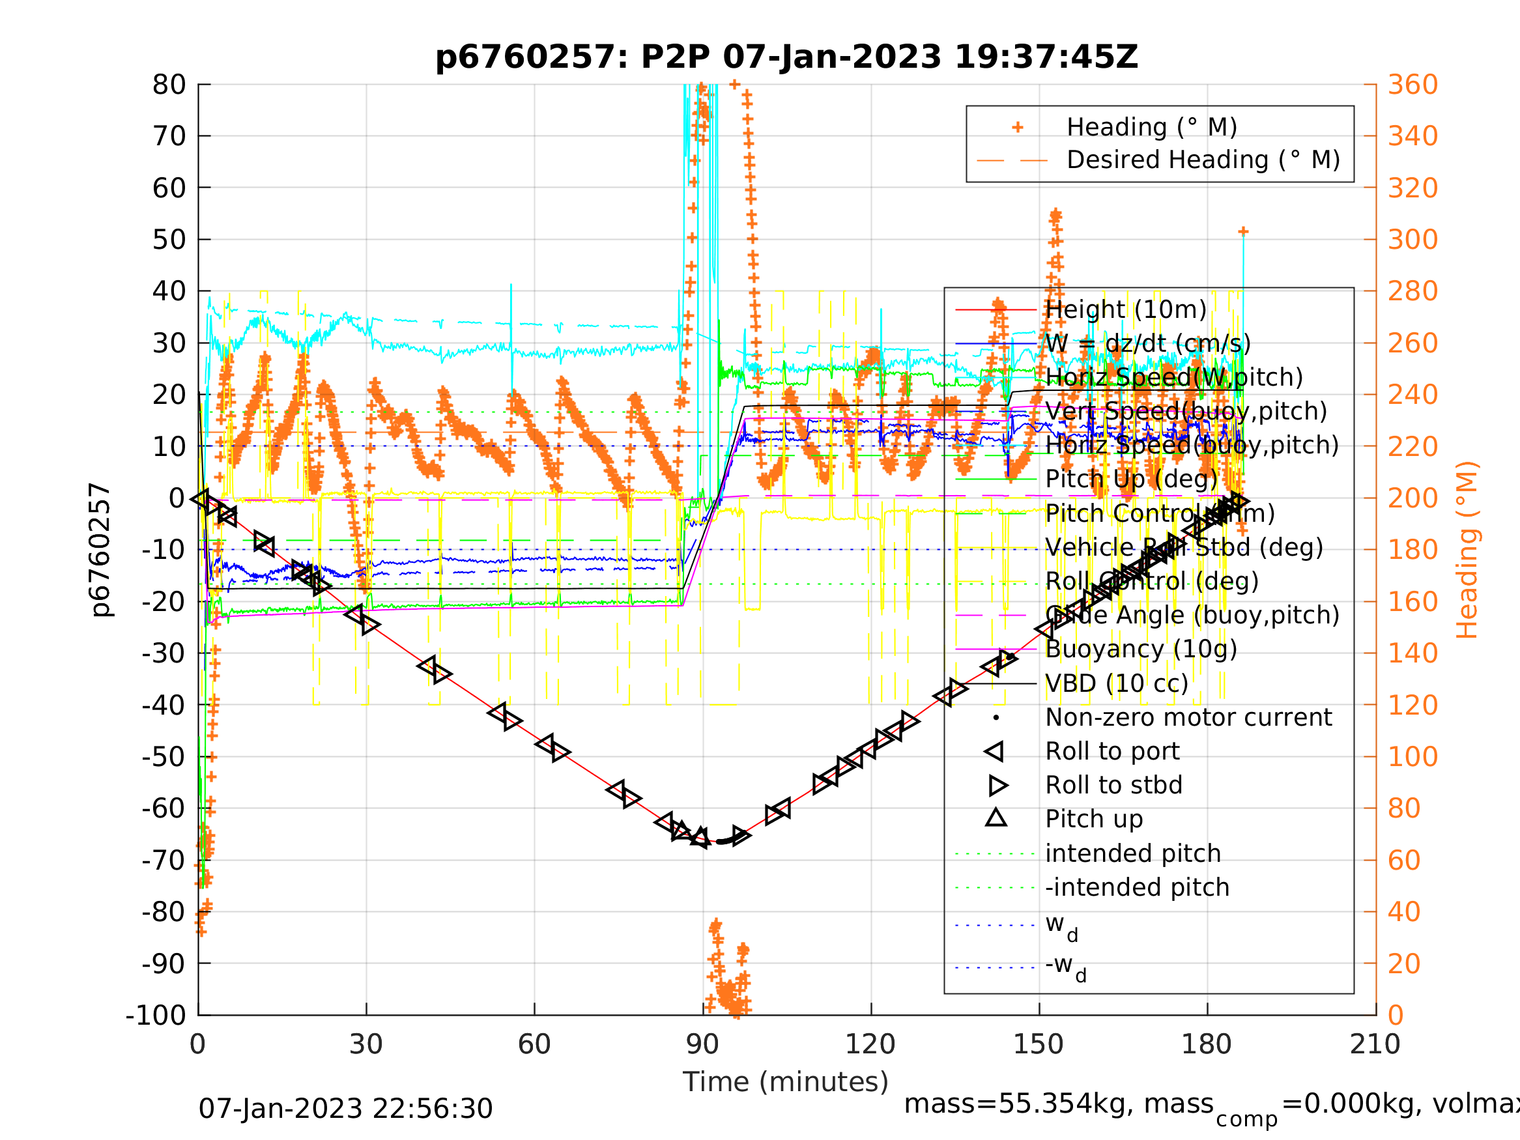Screen dimensions: 1520x1140
Task: Click the x-axis tick label 30
Action: (366, 1044)
